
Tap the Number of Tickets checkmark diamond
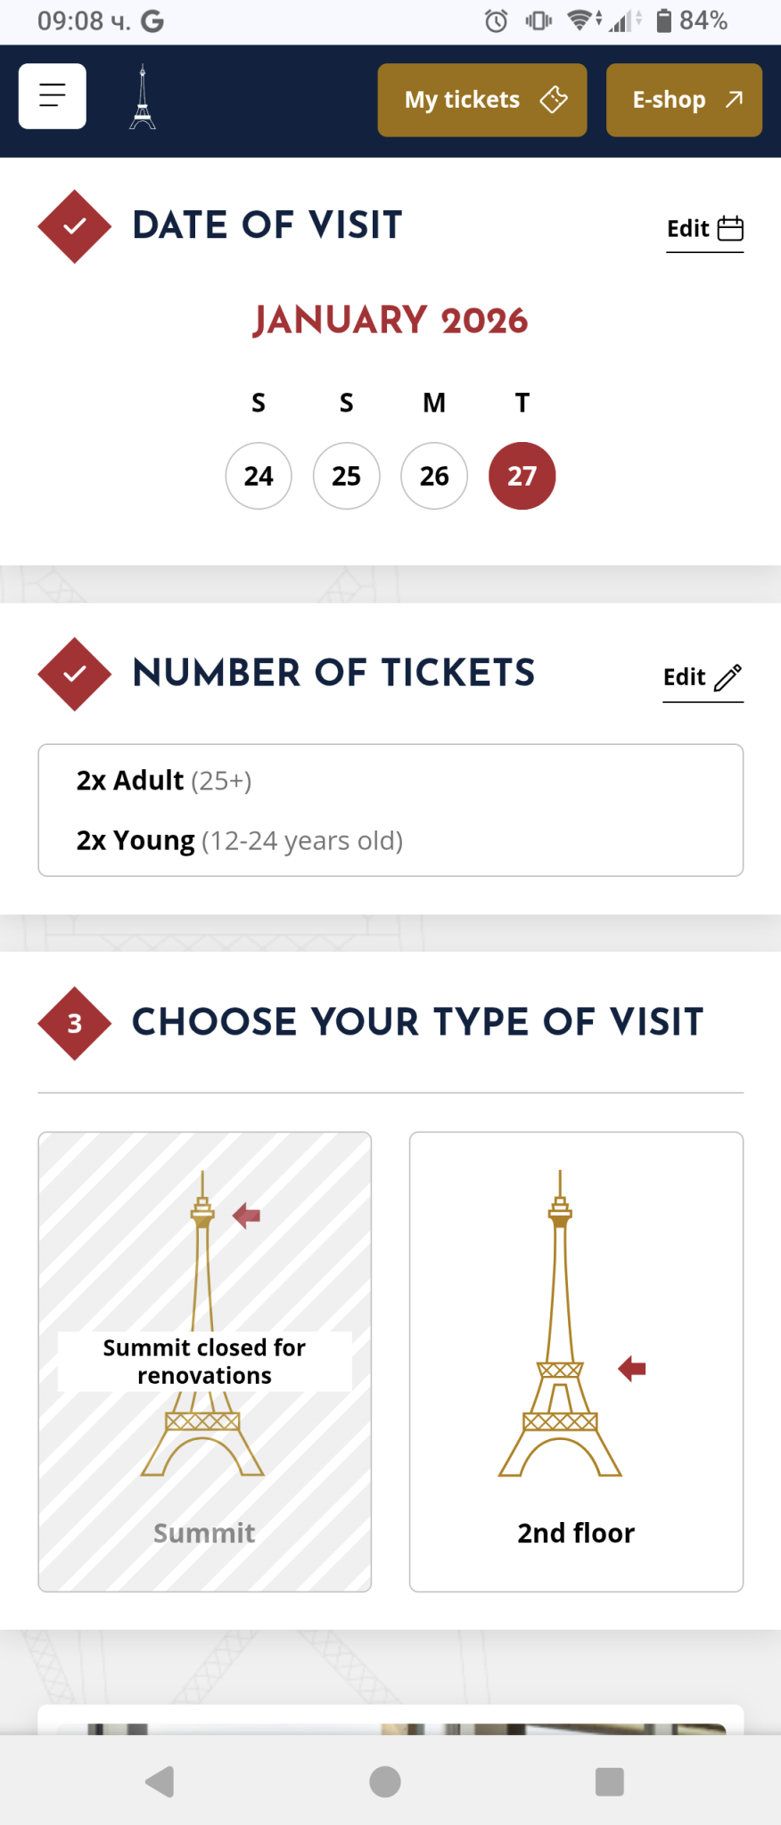(x=75, y=674)
